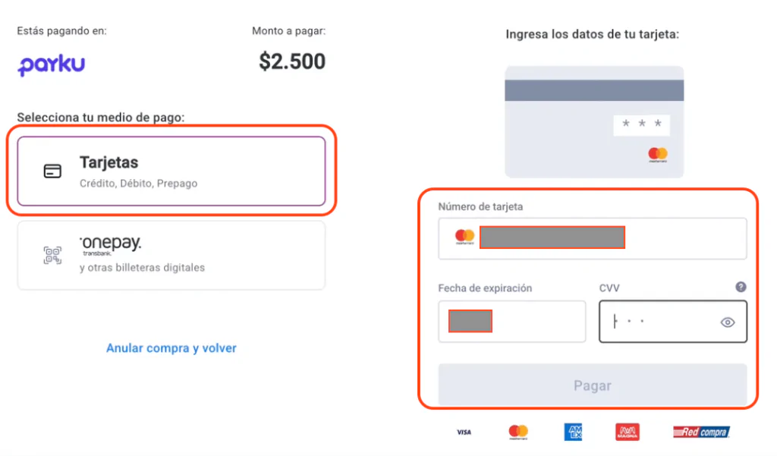Image resolution: width=777 pixels, height=456 pixels.
Task: Select Tarjetas payment method
Action: (x=171, y=171)
